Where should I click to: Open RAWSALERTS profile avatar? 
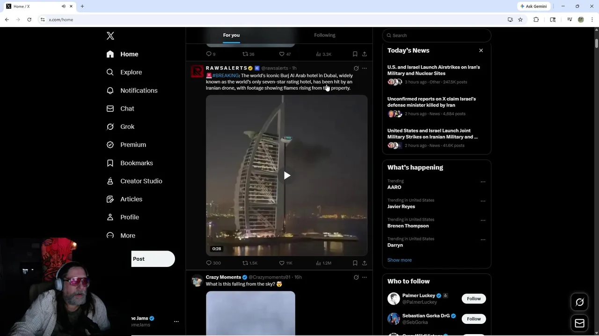(197, 71)
